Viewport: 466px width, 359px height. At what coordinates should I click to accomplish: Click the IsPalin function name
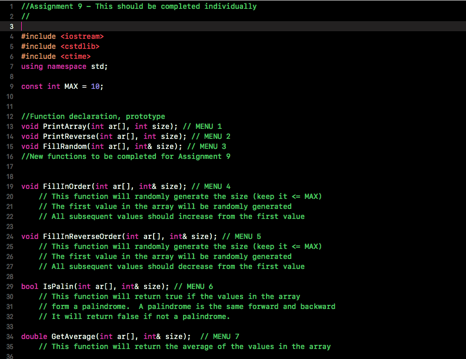[58, 287]
